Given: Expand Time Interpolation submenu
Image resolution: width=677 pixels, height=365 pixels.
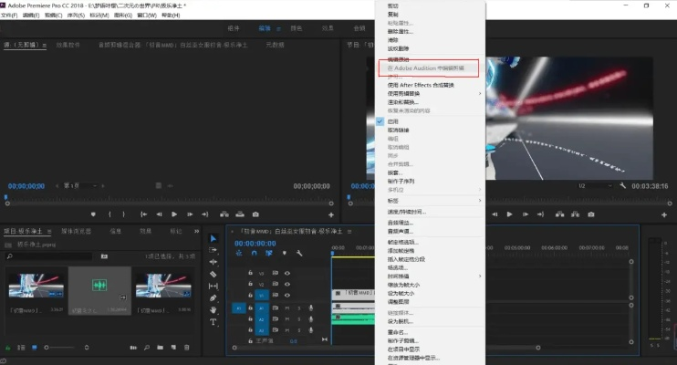Looking at the screenshot, I should click(480, 276).
